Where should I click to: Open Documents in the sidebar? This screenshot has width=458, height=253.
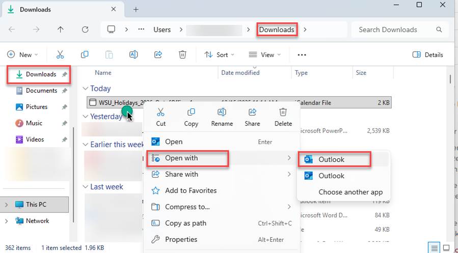(x=41, y=91)
